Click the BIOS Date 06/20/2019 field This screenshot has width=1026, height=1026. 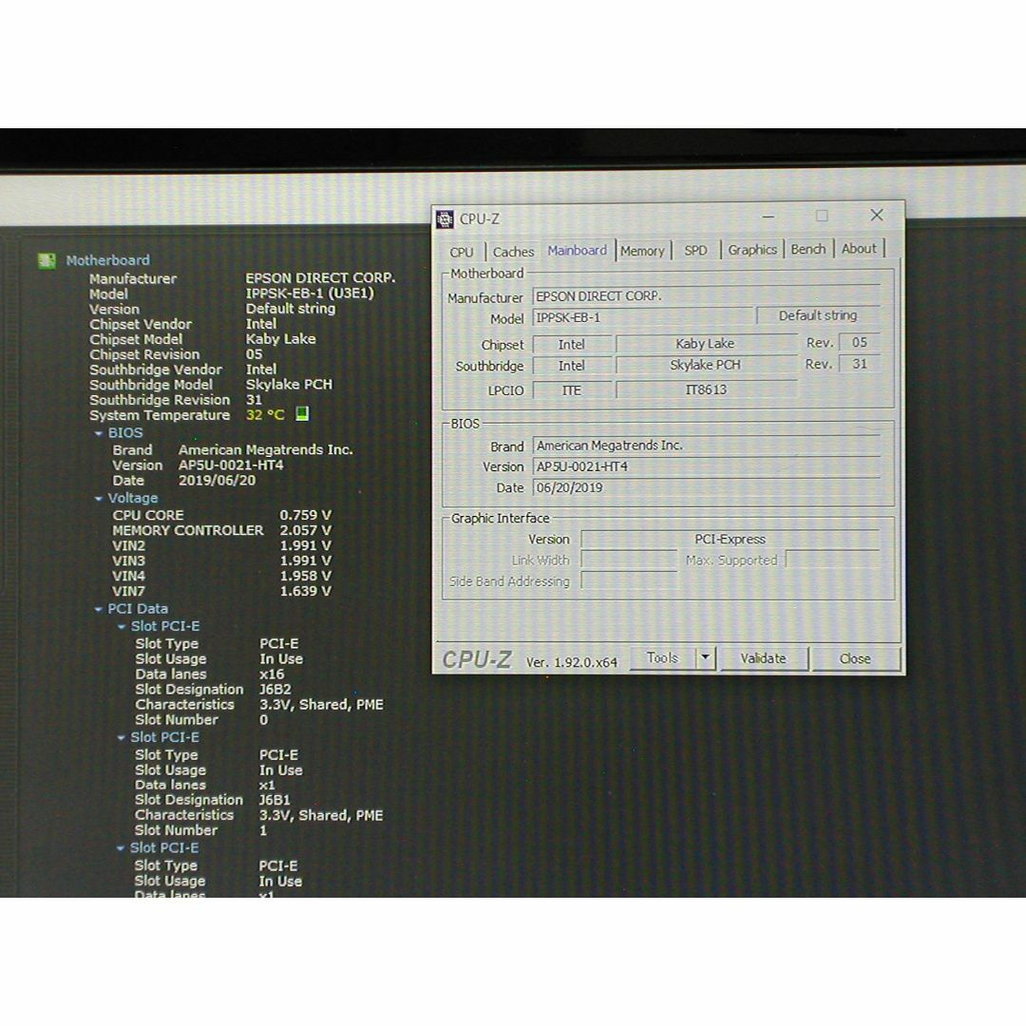(706, 487)
